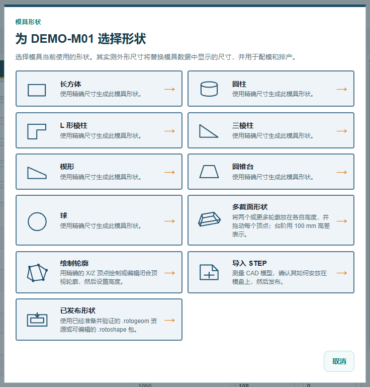The height and width of the screenshot is (387, 370).
Task: Click the orange arrow on 长方体 card
Action: 169,89
